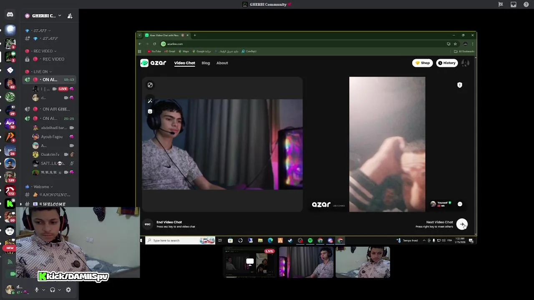This screenshot has width=534, height=300.
Task: Collapse the Welcome category
Action: pyautogui.click(x=38, y=187)
